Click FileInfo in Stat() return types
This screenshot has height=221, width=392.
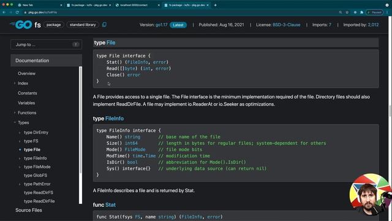137,62
